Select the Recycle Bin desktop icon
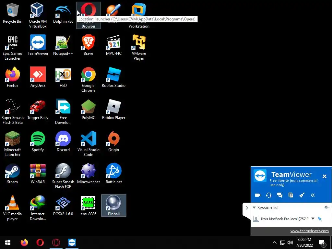Image resolution: width=332 pixels, height=249 pixels. click(13, 13)
